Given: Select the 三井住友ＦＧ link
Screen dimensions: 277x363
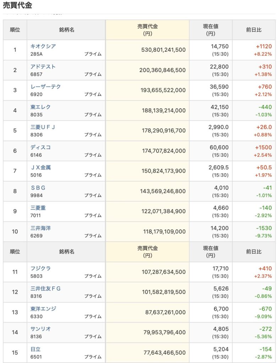Looking at the screenshot, I should 45,289.
